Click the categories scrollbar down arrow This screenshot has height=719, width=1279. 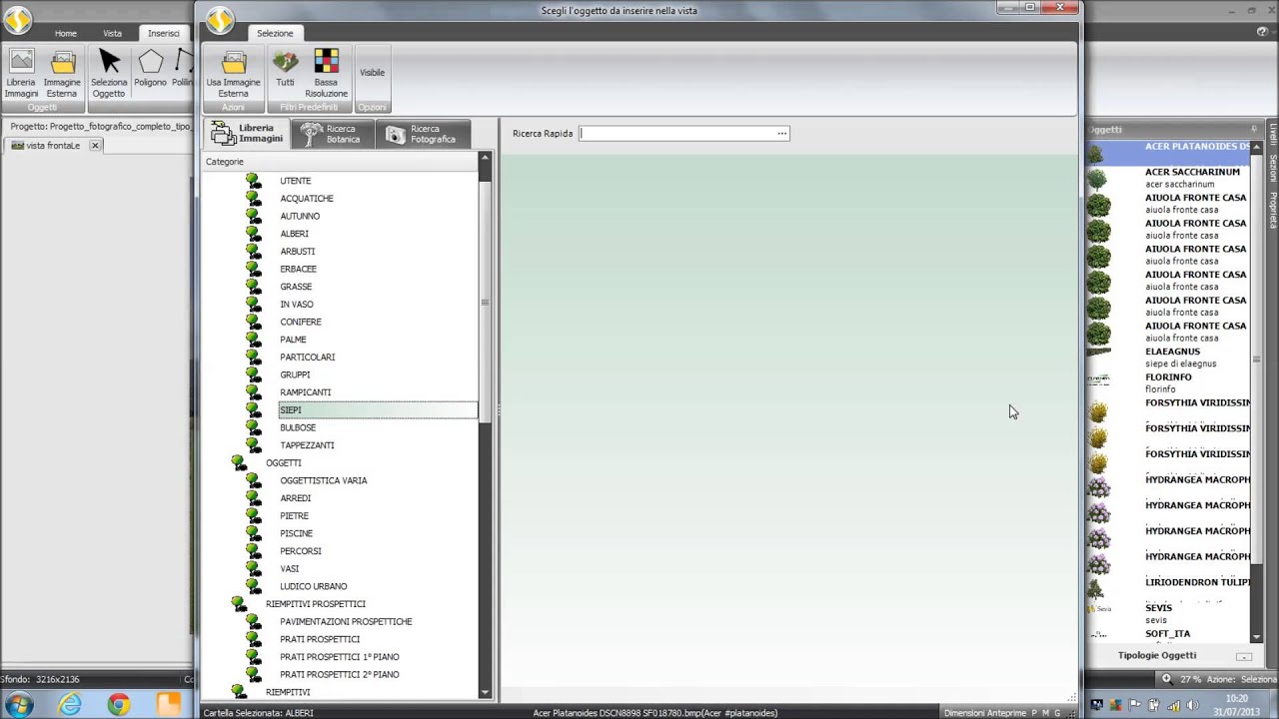(485, 692)
